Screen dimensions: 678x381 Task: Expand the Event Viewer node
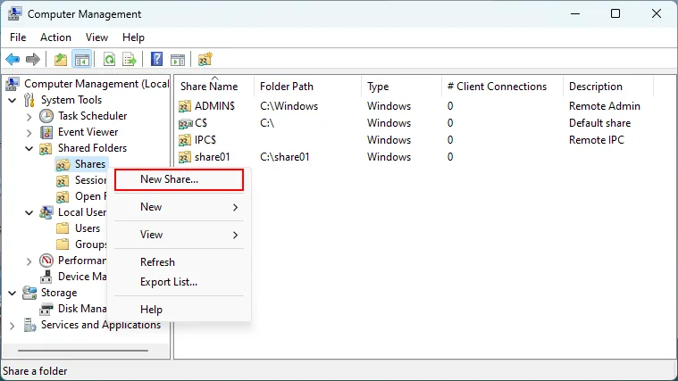coord(29,133)
